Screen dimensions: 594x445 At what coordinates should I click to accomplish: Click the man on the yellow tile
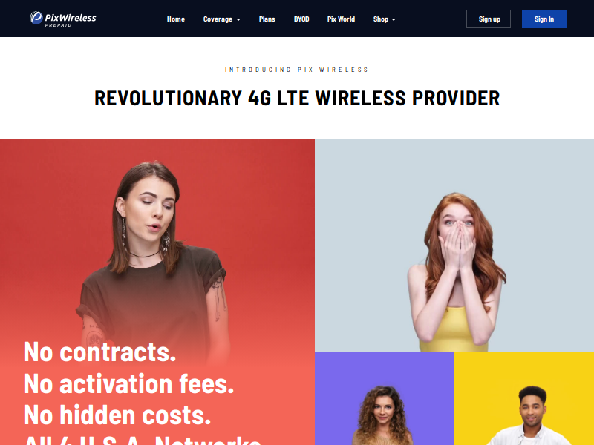[x=524, y=398]
